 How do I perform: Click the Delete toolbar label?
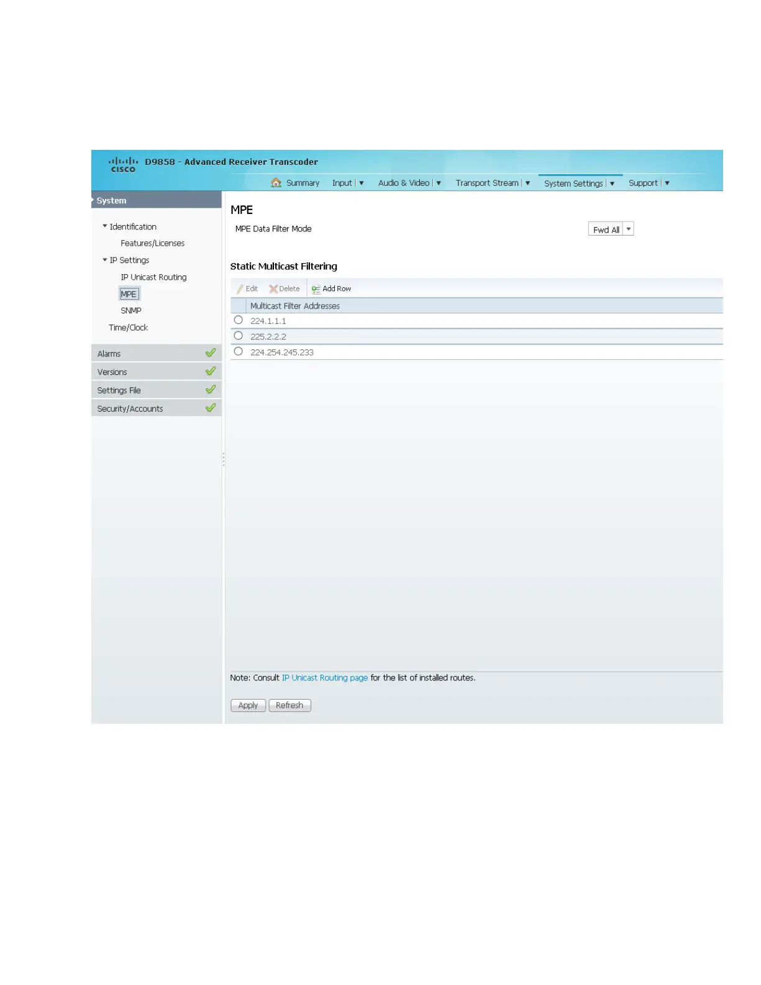289,289
